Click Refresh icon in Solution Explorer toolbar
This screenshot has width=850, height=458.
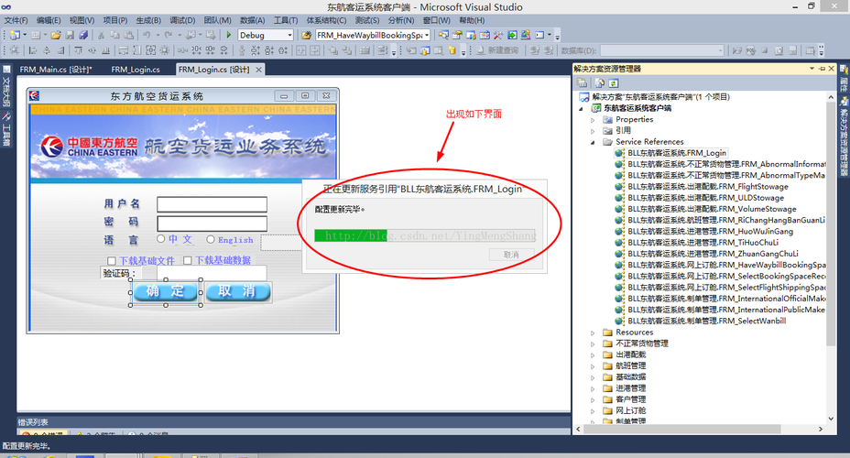[x=613, y=83]
